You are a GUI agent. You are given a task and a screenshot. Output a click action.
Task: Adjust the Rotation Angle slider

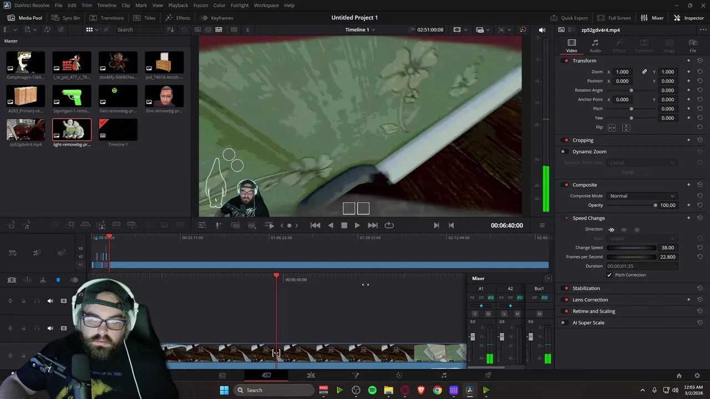[631, 90]
